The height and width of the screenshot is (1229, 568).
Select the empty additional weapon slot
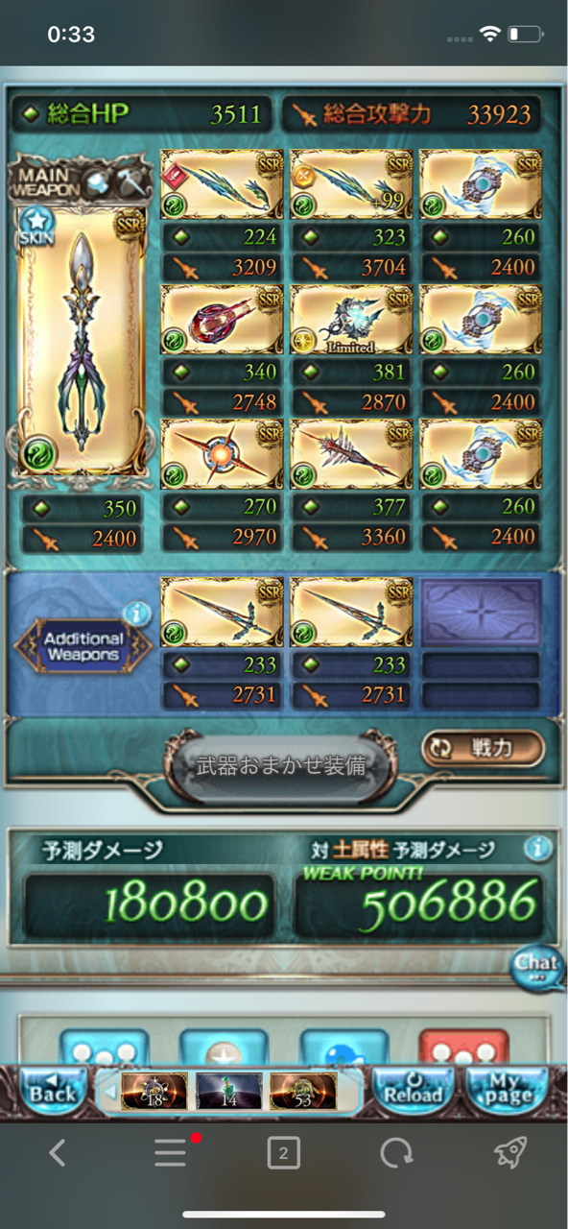point(482,613)
